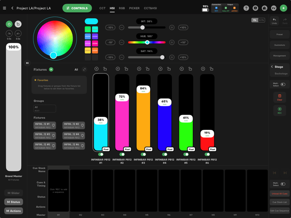Click the lock icon above Grand Master
Image resolution: width=291 pixels, height=218 pixels.
click(x=18, y=24)
